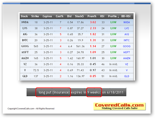
Task: Click the Prem% column header
Action: coord(92,16)
